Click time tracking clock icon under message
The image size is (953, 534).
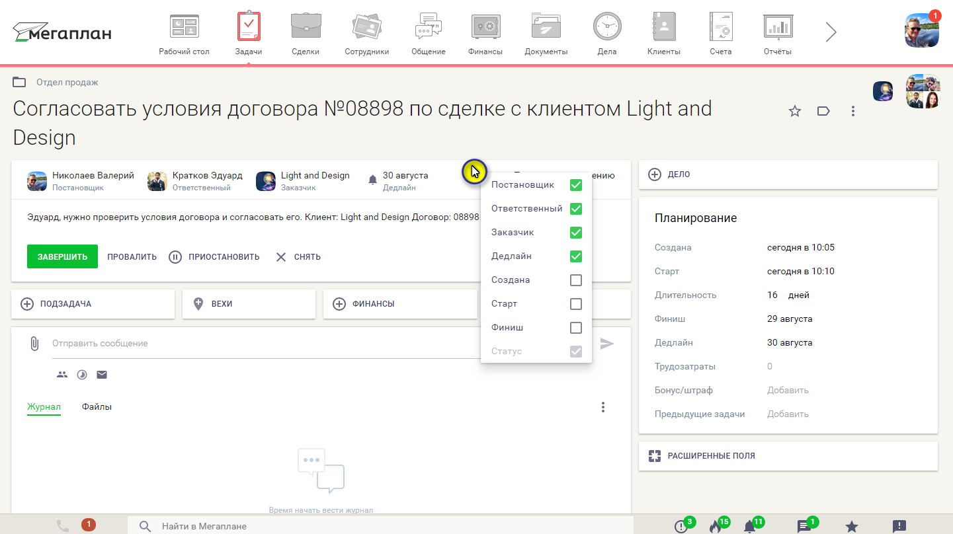[x=82, y=375]
